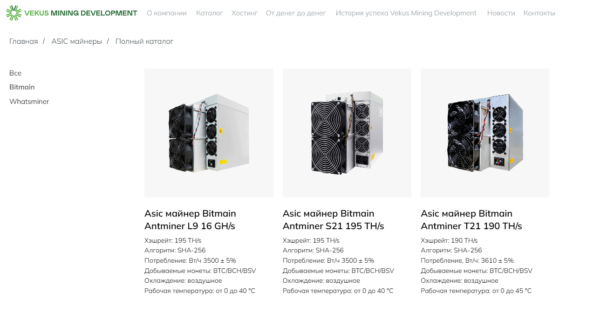The image size is (593, 320).
Task: Open the Каталог navigation item
Action: (209, 13)
